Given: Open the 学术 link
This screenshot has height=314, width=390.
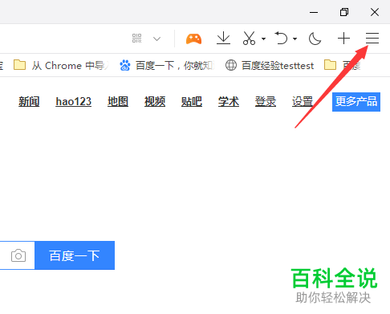Looking at the screenshot, I should [x=229, y=102].
